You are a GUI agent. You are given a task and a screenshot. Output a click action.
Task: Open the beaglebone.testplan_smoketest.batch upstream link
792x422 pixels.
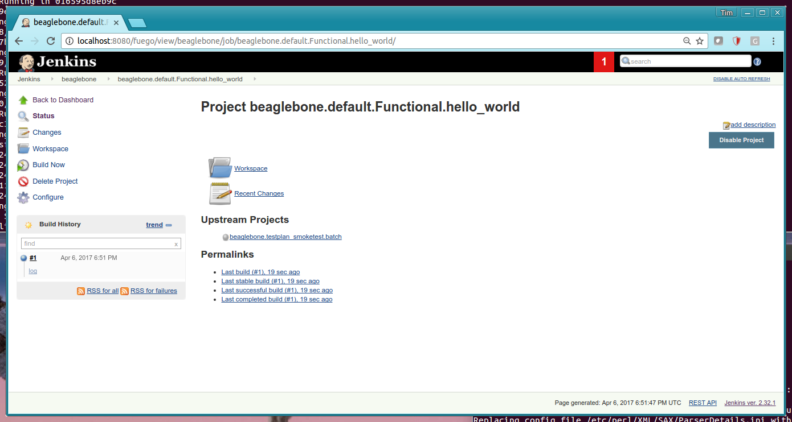(285, 237)
